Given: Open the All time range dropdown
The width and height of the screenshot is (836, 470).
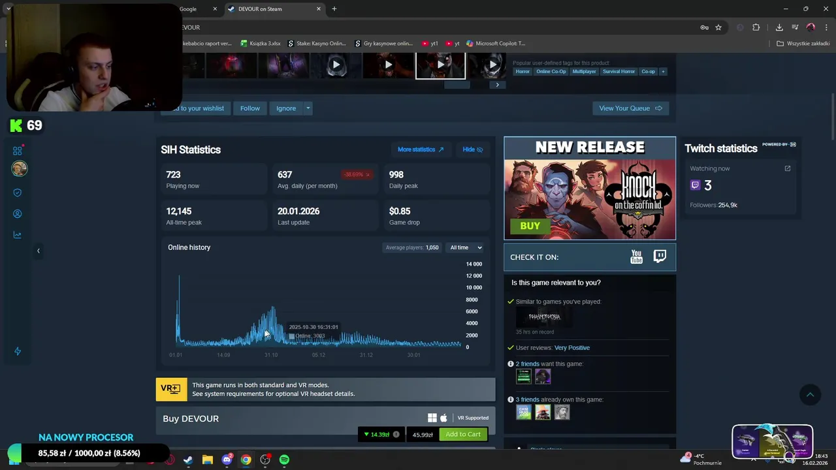Looking at the screenshot, I should point(465,247).
